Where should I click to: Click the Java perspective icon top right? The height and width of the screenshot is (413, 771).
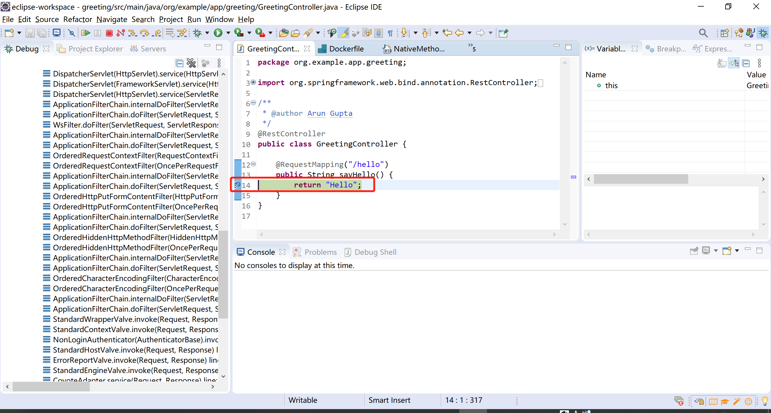coord(751,33)
